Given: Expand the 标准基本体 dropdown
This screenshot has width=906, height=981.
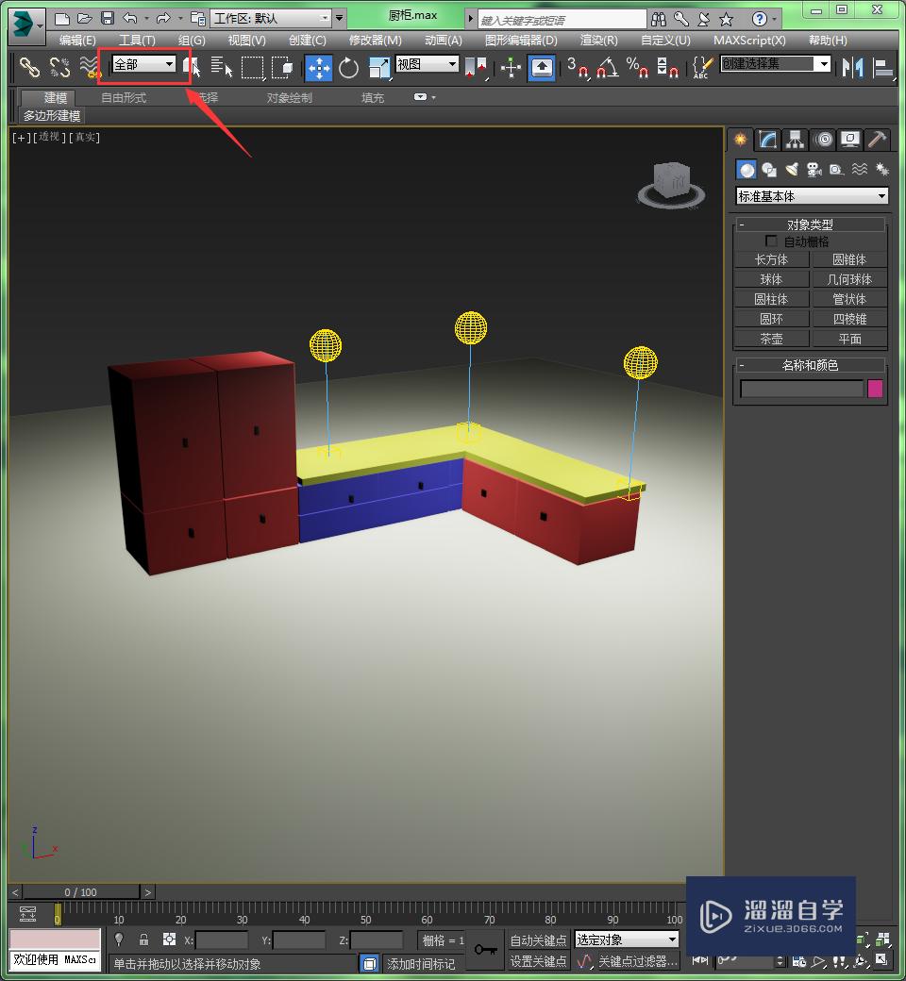Looking at the screenshot, I should [812, 196].
